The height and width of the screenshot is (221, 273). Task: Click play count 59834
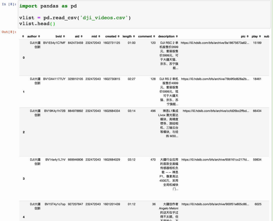[257, 160]
